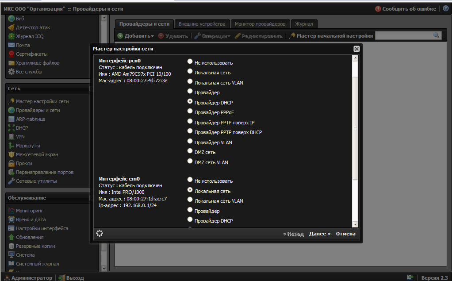This screenshot has height=281, width=452.
Task: Switch to Внешние устройства tab
Action: tap(202, 24)
